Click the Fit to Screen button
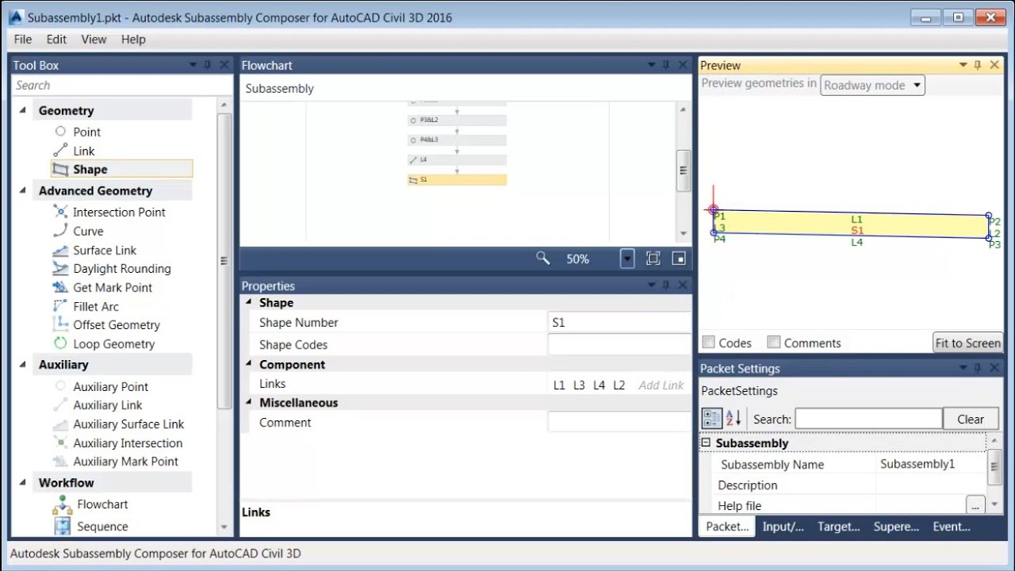 pos(967,343)
